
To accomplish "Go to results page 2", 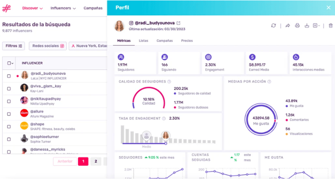I will [x=96, y=161].
